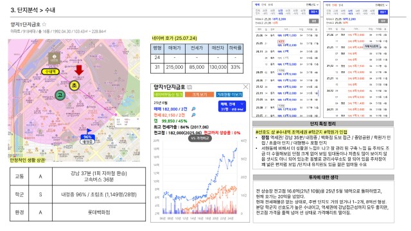
Task: Click the vs 가격비교 pill button
Action: tap(200, 138)
